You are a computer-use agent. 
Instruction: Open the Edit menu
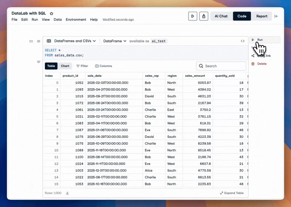click(x=24, y=20)
